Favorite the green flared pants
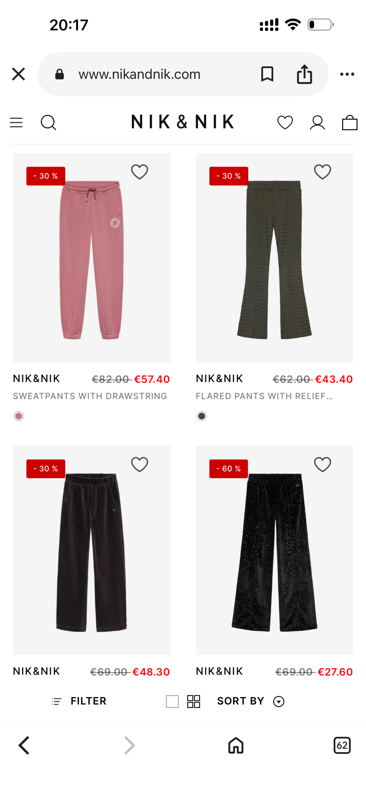 click(x=322, y=171)
